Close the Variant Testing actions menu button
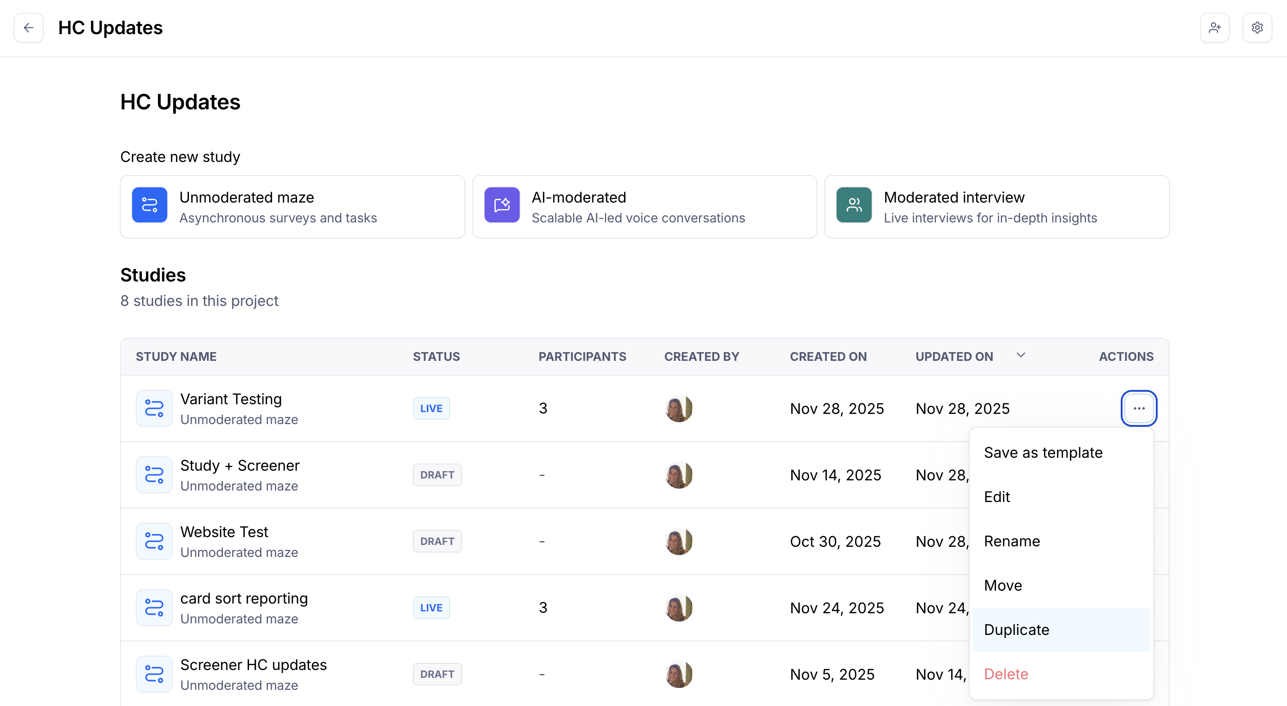The image size is (1287, 706). (1139, 408)
